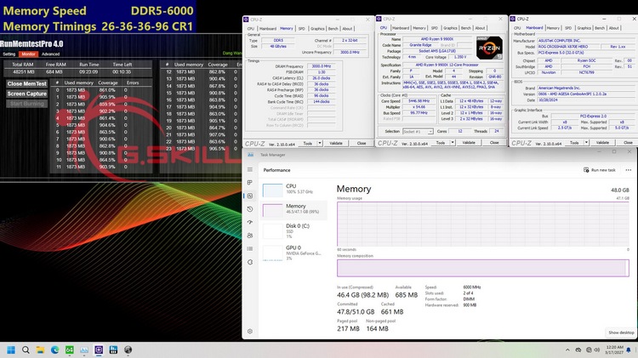Click Run new task
The height and width of the screenshot is (358, 638).
click(x=603, y=170)
